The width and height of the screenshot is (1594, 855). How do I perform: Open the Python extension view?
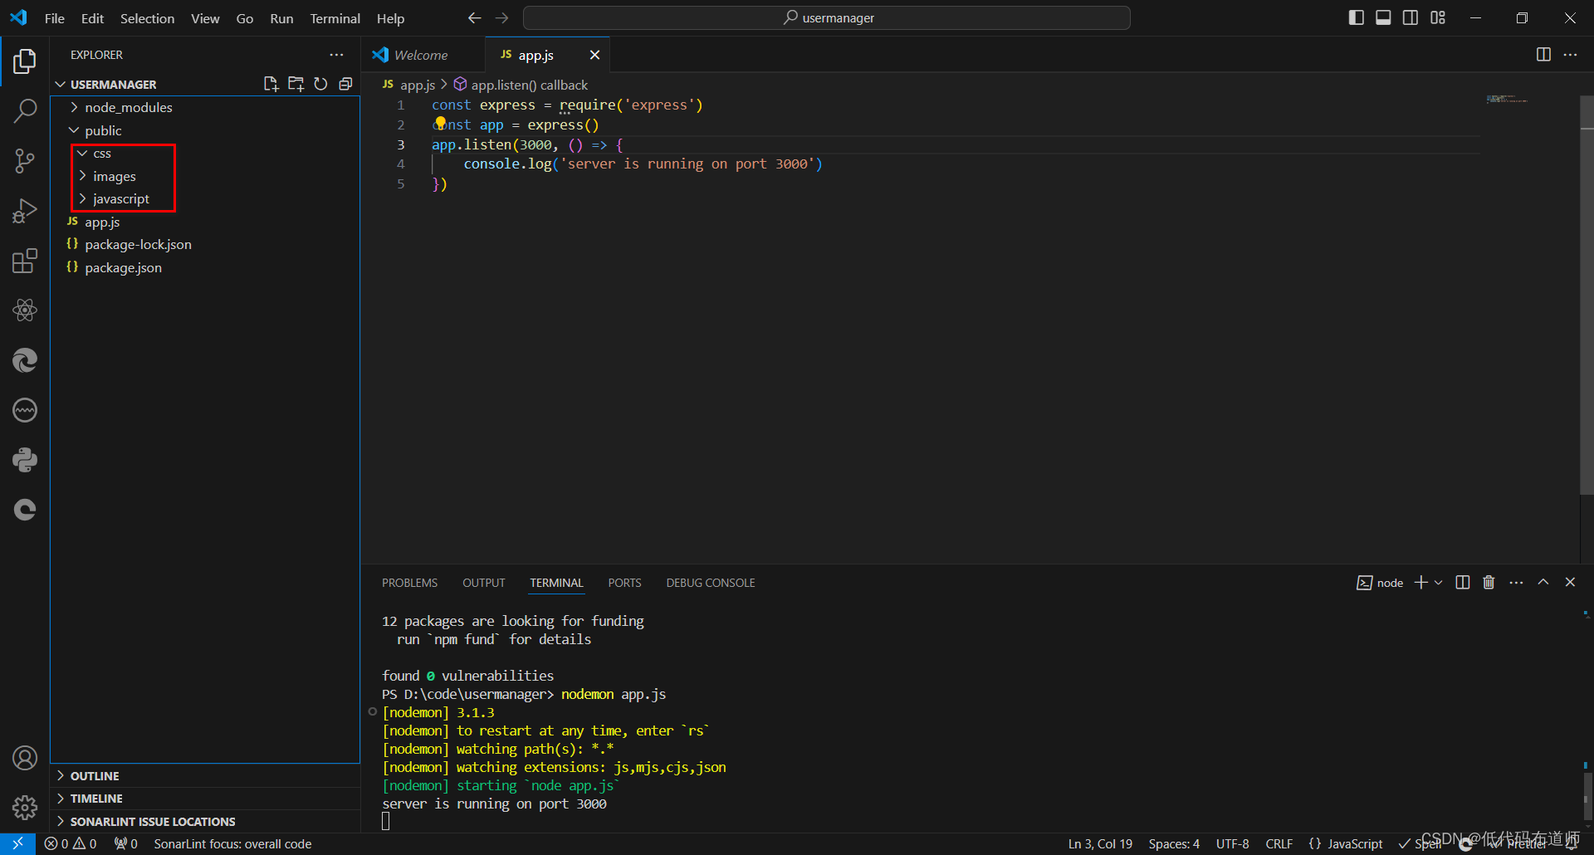[25, 460]
